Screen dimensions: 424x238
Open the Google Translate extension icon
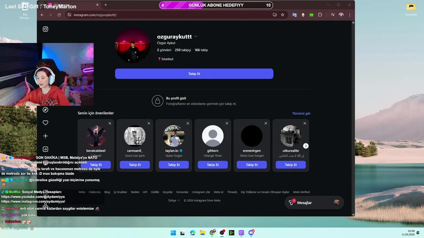294,15
